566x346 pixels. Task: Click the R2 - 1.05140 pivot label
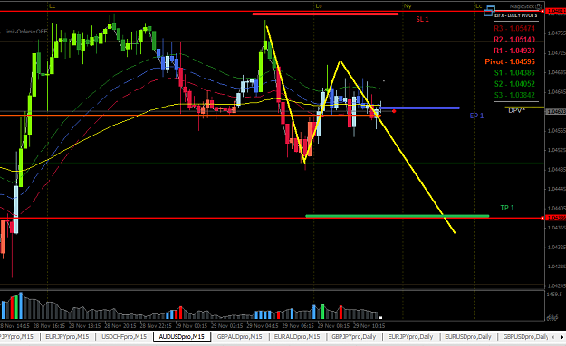point(514,39)
